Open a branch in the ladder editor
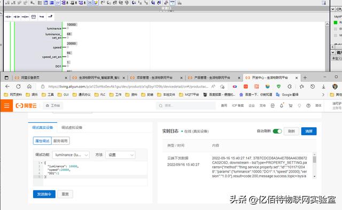Screen dimensions: 342x210 pos(42,17)
